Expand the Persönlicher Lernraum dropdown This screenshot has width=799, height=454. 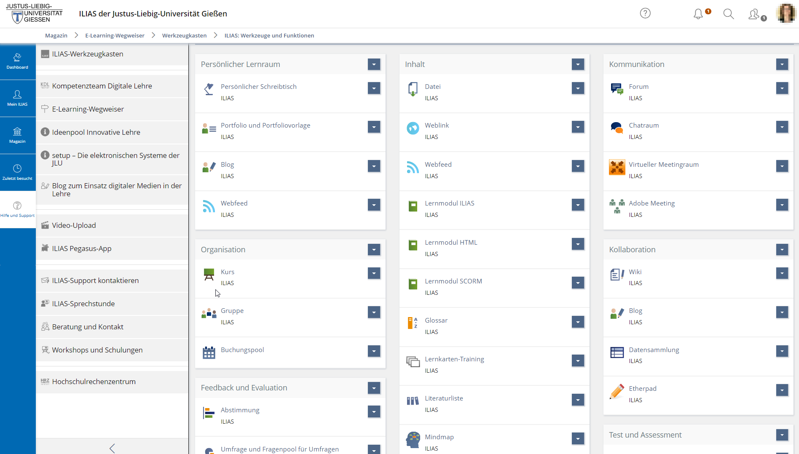[x=374, y=64]
